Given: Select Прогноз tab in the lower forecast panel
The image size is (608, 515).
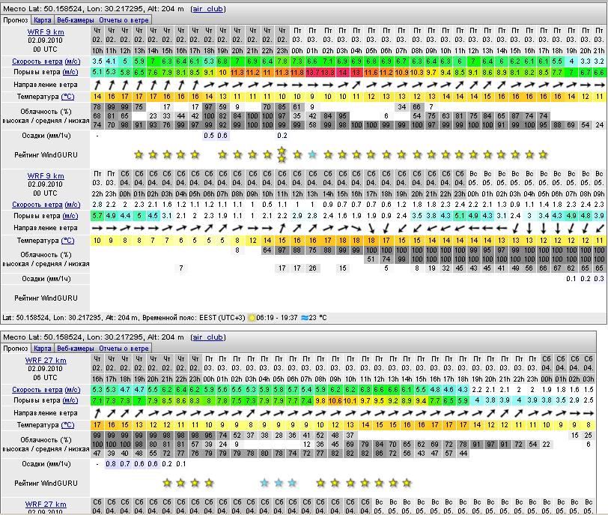Looking at the screenshot, I should click(x=16, y=349).
